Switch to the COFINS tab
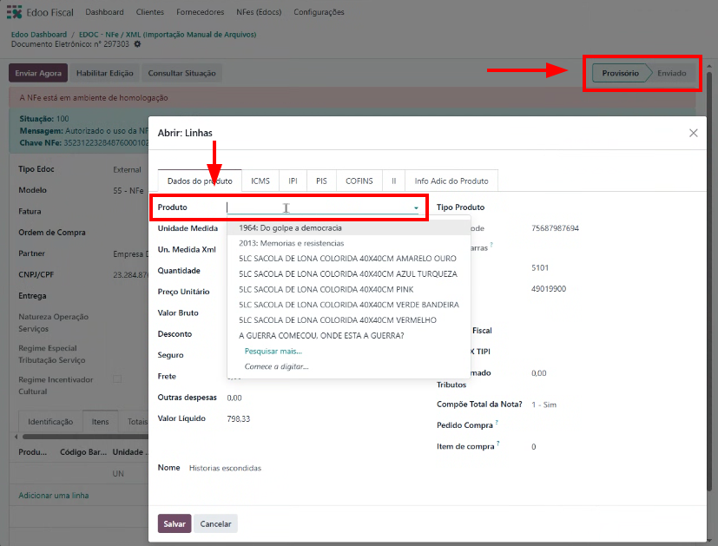Screen dimensions: 718x546 [x=359, y=181]
